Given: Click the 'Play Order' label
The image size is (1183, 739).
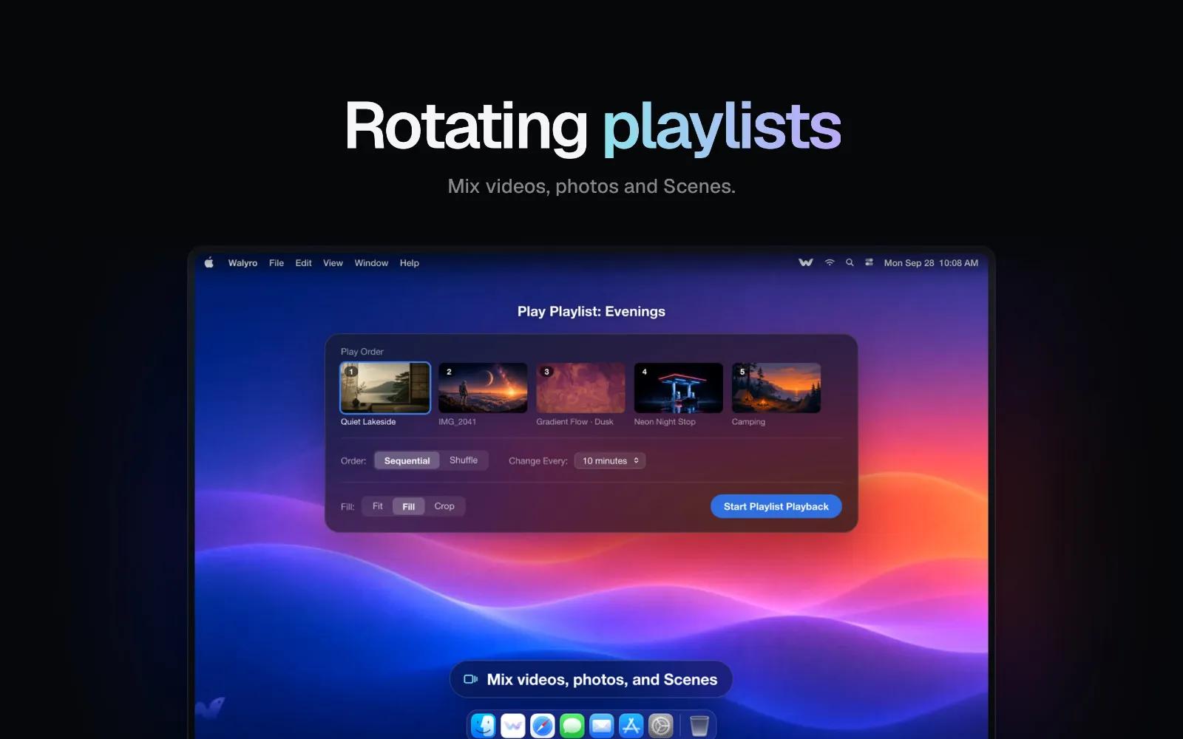Looking at the screenshot, I should (362, 352).
